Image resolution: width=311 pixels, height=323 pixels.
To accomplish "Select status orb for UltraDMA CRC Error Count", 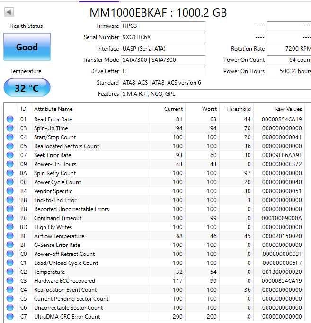I will tap(10, 316).
